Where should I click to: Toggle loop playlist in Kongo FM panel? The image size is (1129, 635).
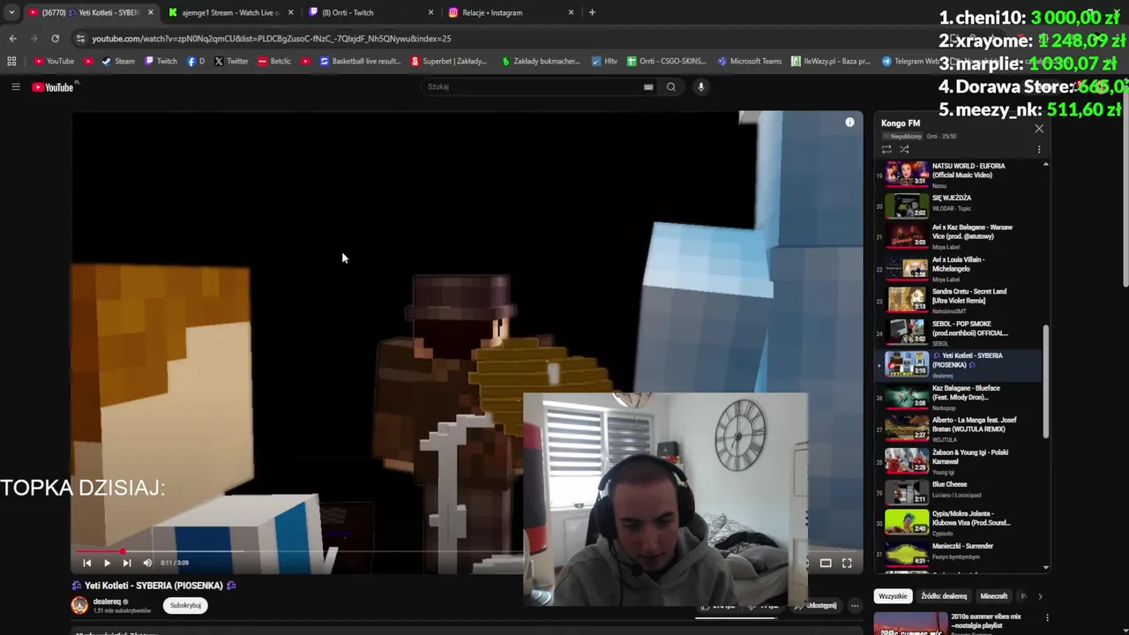tap(886, 149)
